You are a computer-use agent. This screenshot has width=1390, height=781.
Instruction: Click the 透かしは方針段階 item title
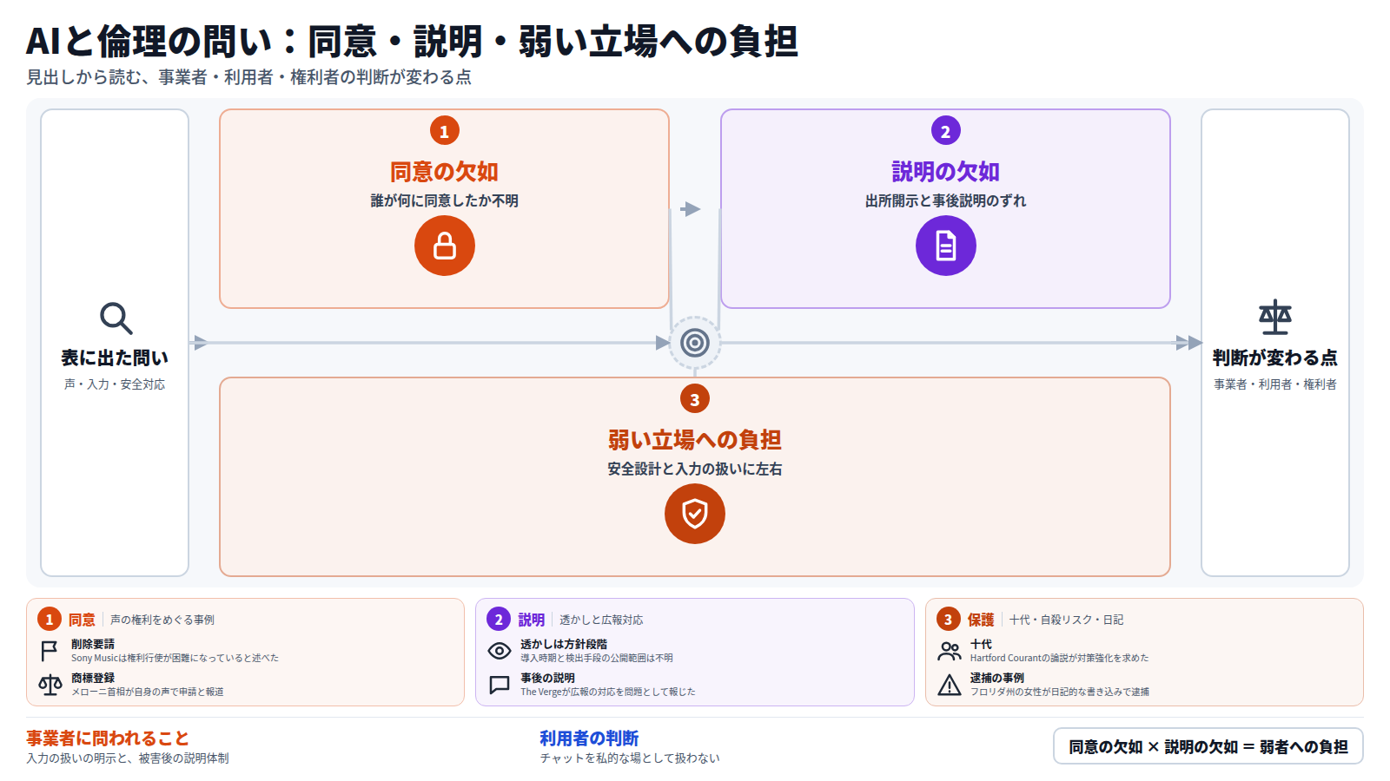(x=564, y=644)
